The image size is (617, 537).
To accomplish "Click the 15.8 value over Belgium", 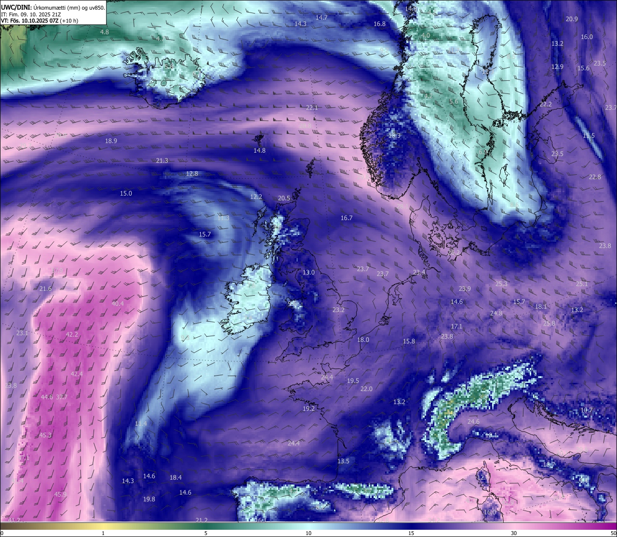I will (409, 341).
